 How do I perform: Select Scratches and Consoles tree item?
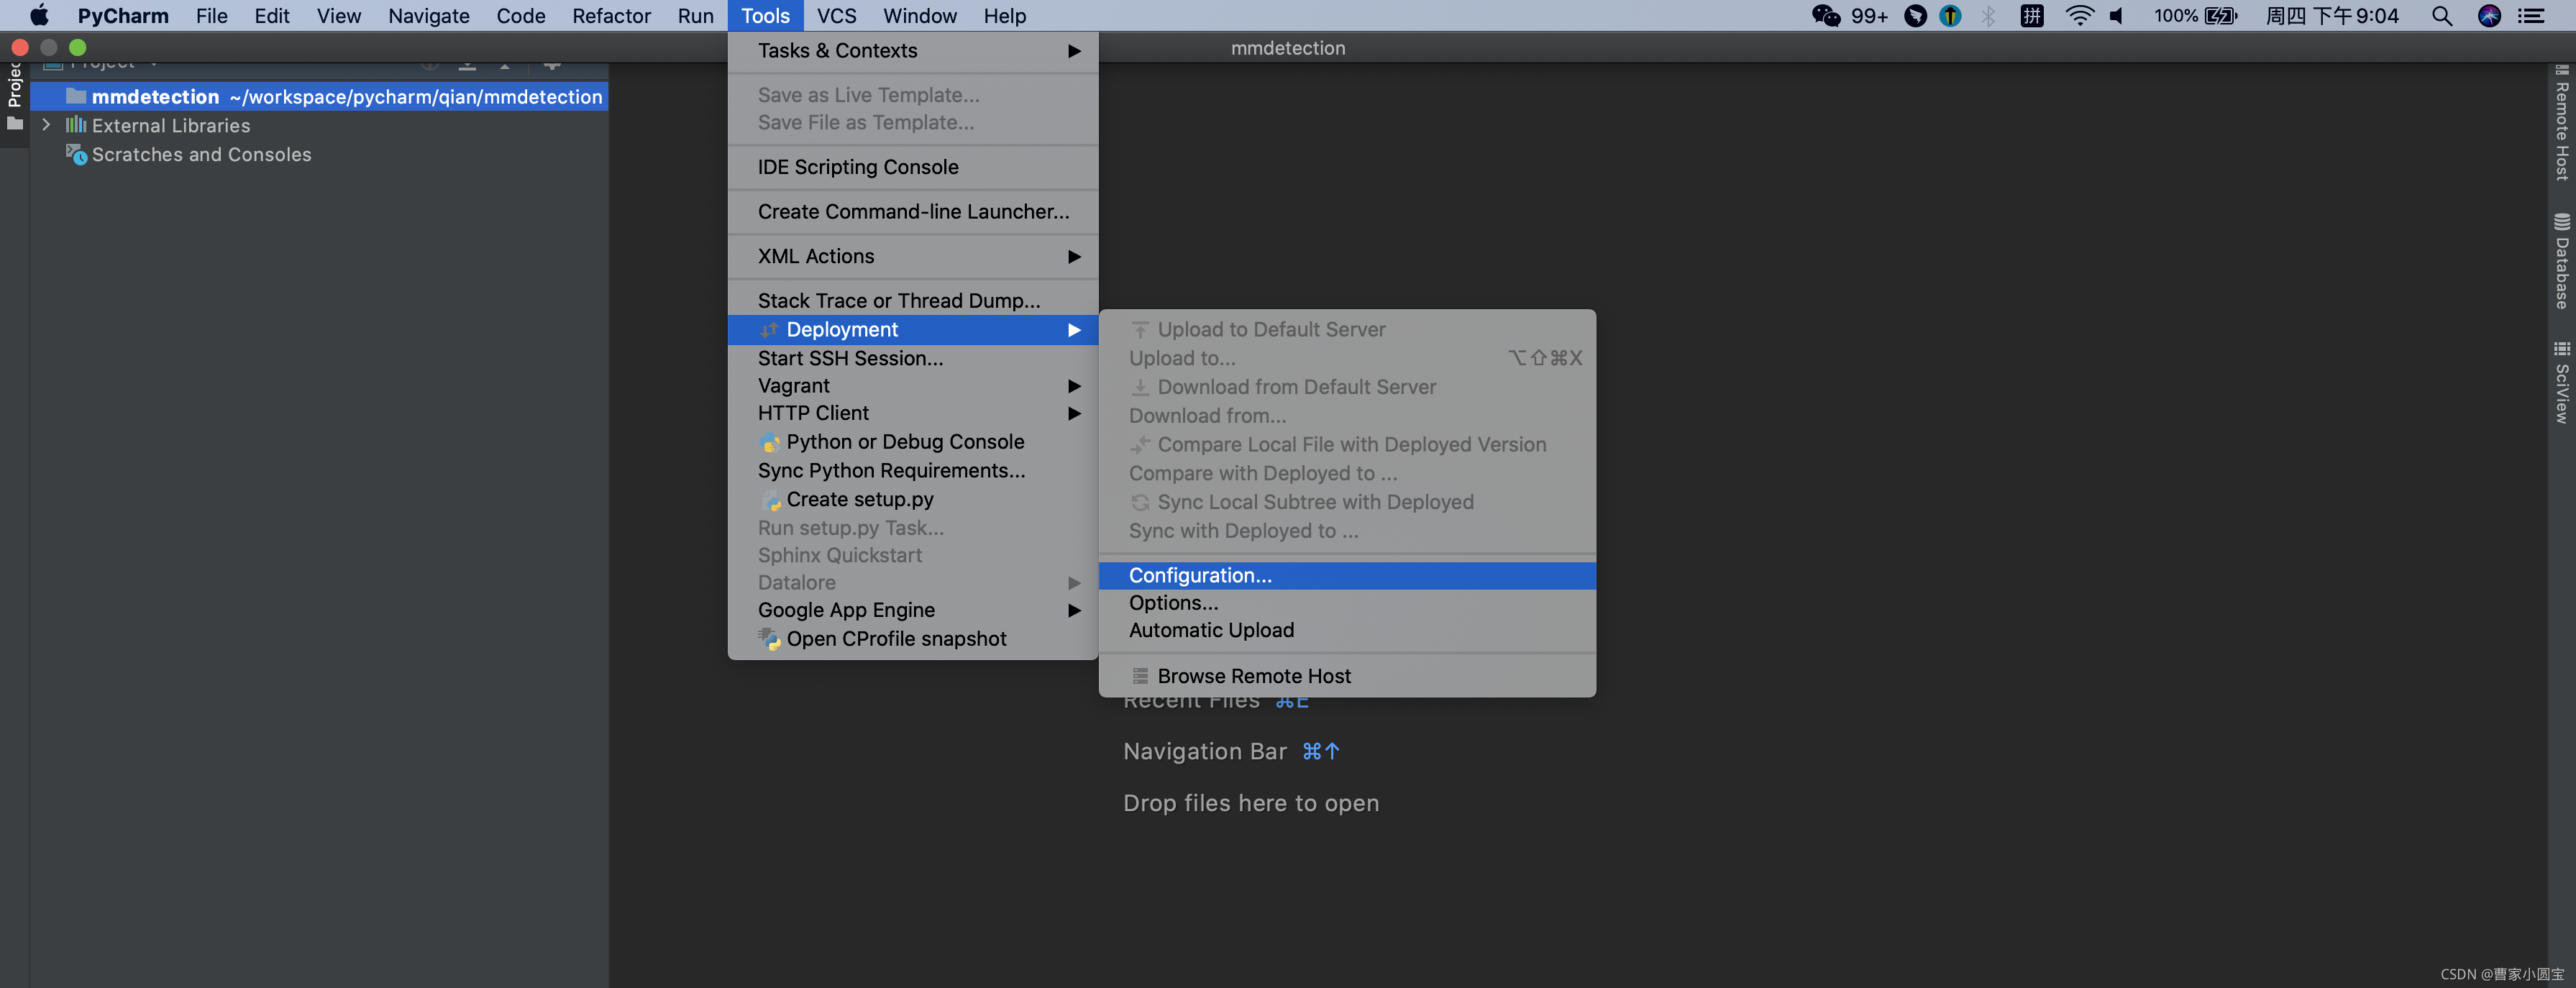[x=201, y=155]
